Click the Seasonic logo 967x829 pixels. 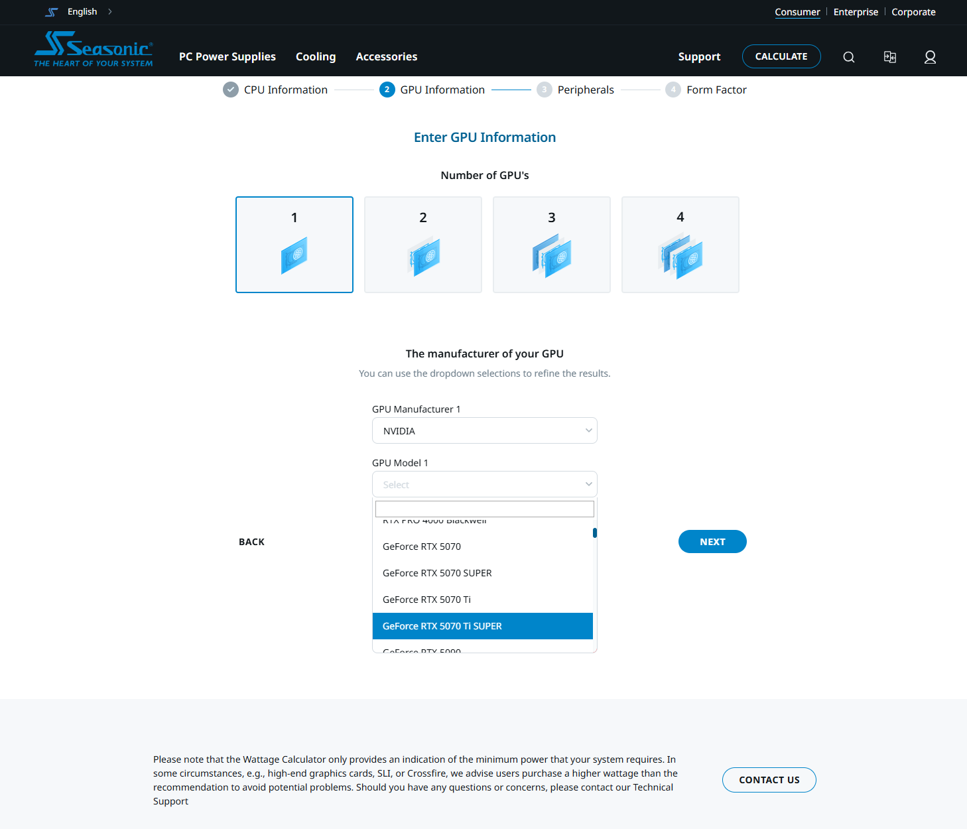(94, 50)
